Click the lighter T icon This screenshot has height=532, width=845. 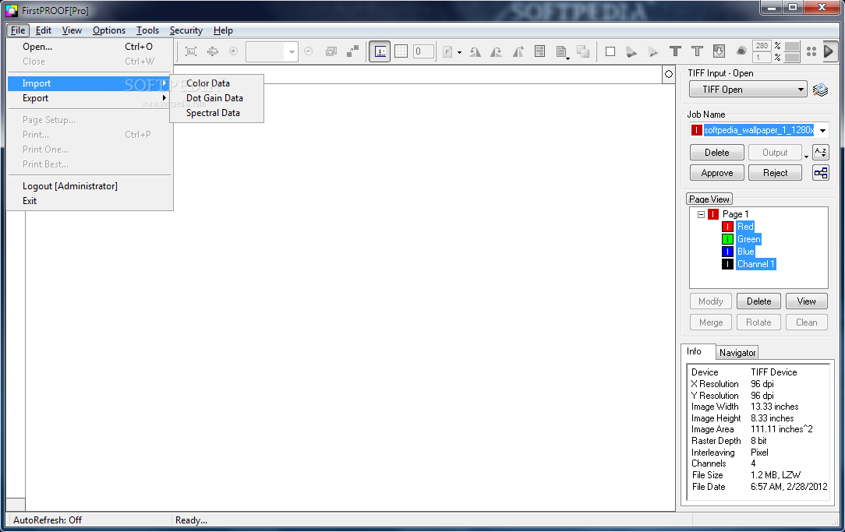[697, 51]
